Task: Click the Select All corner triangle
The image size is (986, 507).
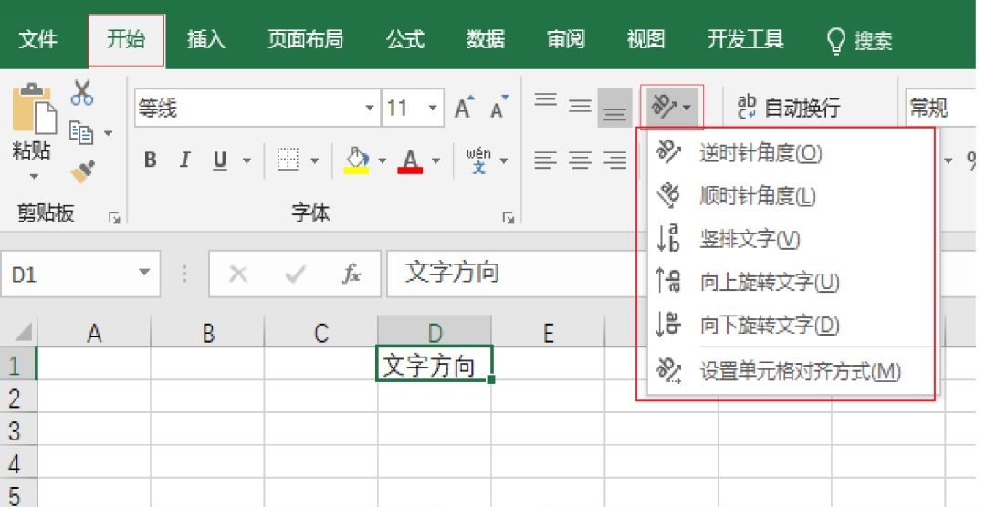Action: coord(22,331)
